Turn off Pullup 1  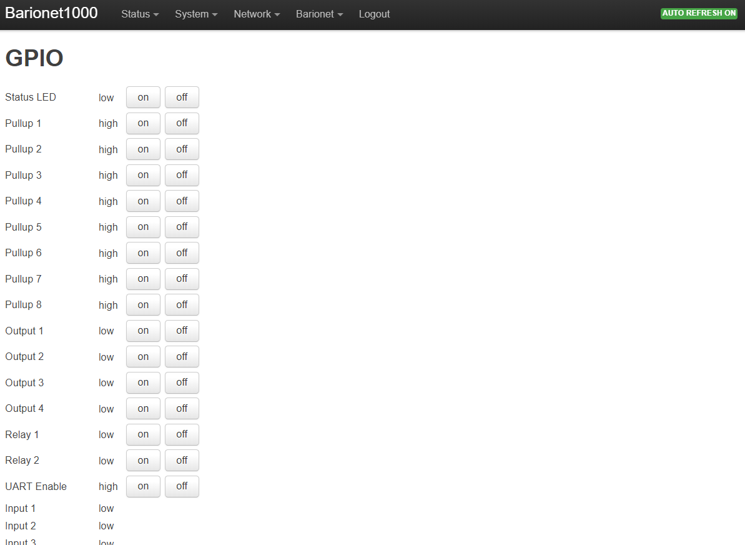182,123
